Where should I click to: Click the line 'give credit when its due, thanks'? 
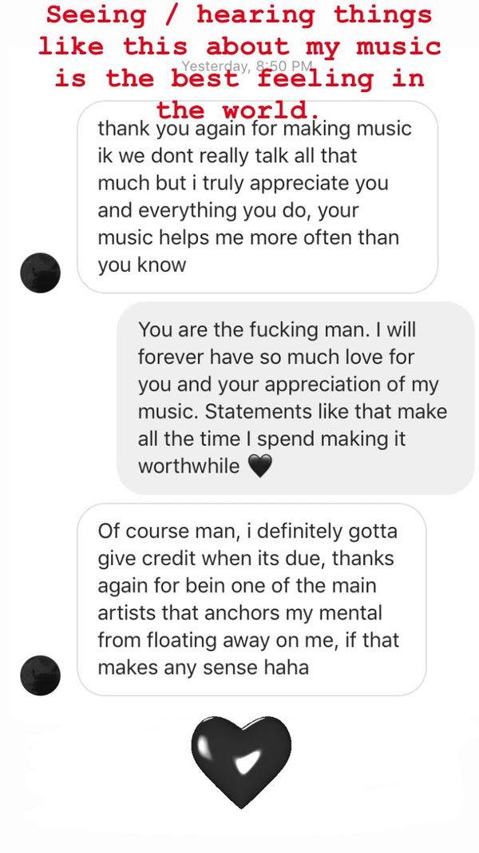246,558
